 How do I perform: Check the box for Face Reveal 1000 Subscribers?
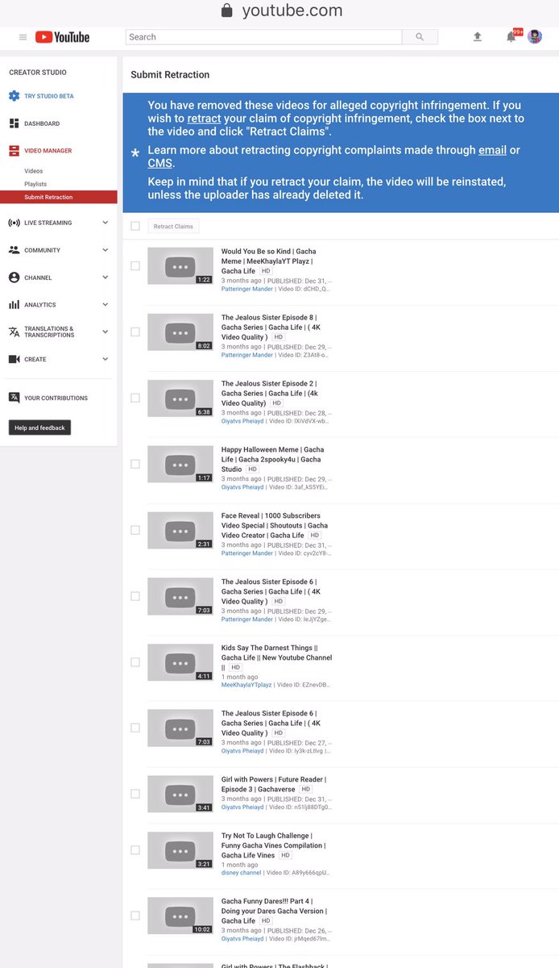(x=135, y=530)
